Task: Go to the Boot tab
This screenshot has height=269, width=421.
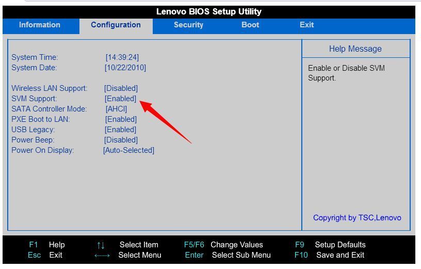Action: [x=250, y=25]
